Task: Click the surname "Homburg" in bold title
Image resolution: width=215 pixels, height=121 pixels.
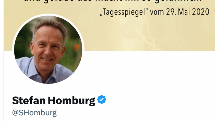Action: pyautogui.click(x=72, y=101)
